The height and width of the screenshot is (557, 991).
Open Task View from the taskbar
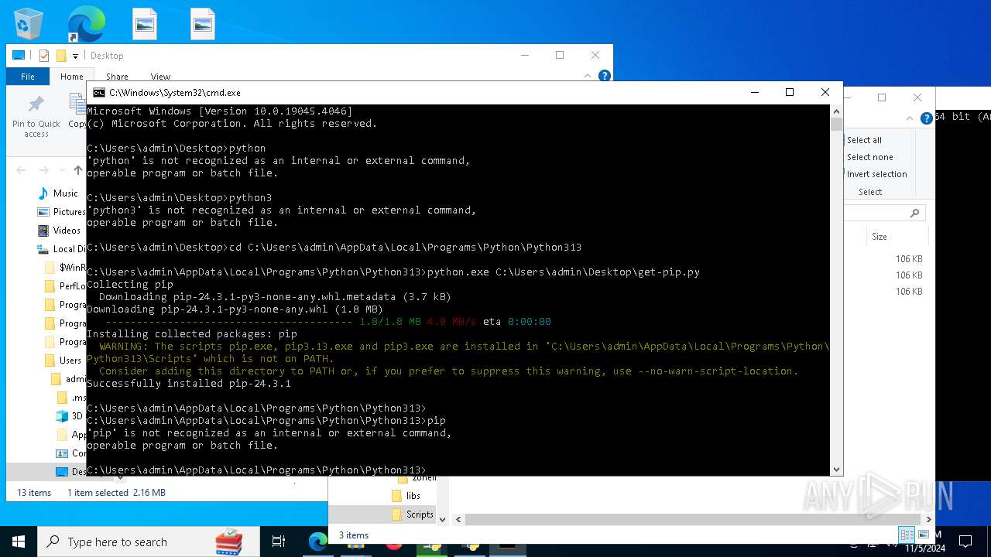[279, 542]
